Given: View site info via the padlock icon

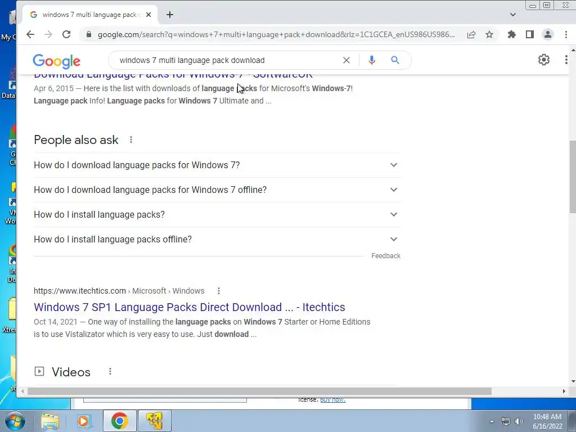Looking at the screenshot, I should [x=88, y=34].
